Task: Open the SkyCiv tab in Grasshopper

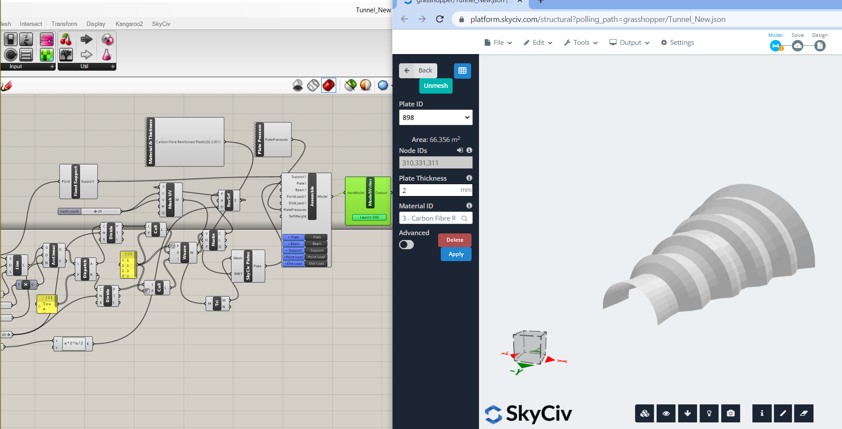Action: click(x=161, y=24)
